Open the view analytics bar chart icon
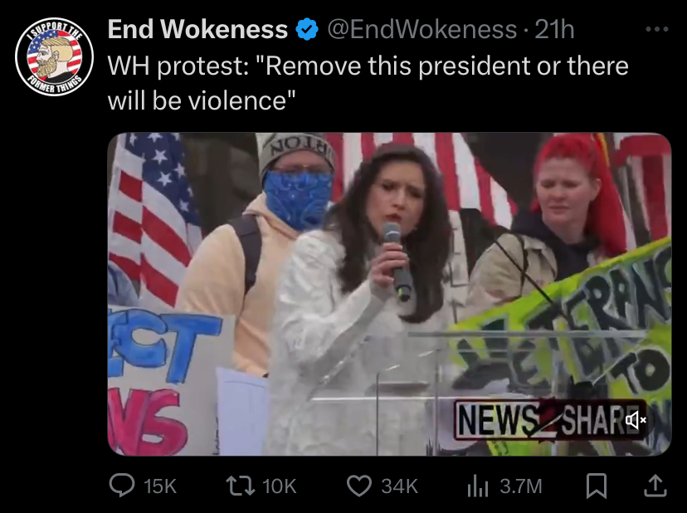 click(478, 486)
